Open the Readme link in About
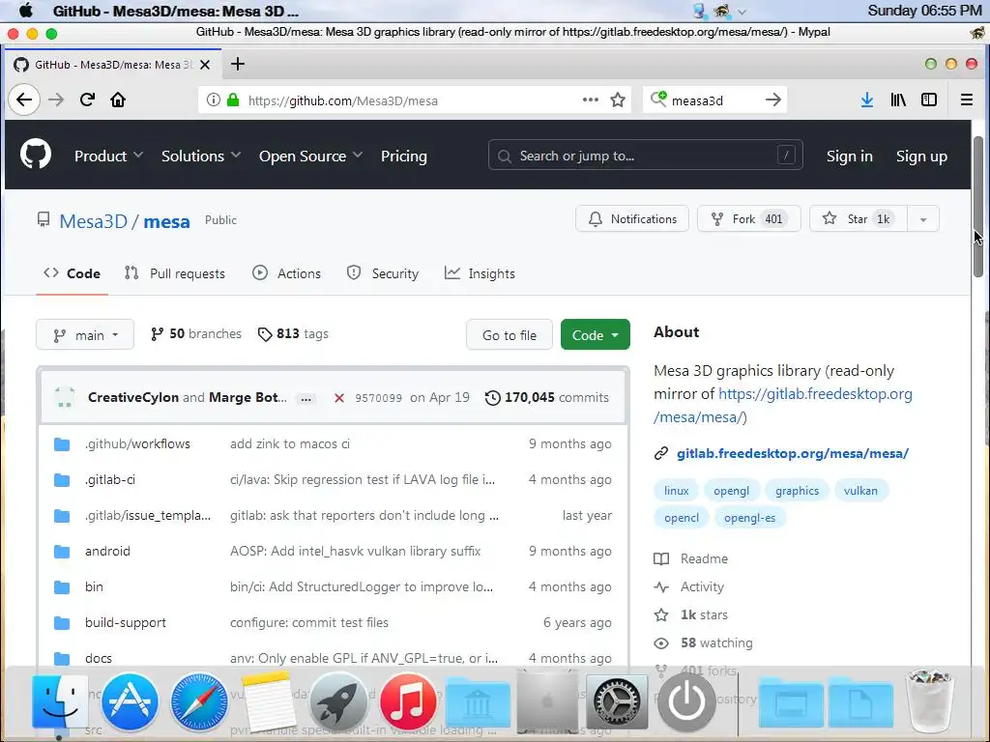Screen dimensions: 990x742 [x=704, y=558]
